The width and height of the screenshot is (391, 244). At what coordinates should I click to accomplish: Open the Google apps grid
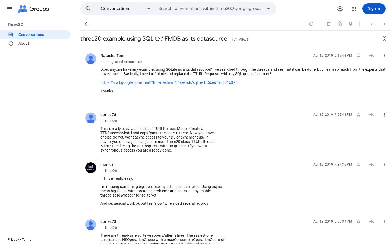pyautogui.click(x=354, y=9)
